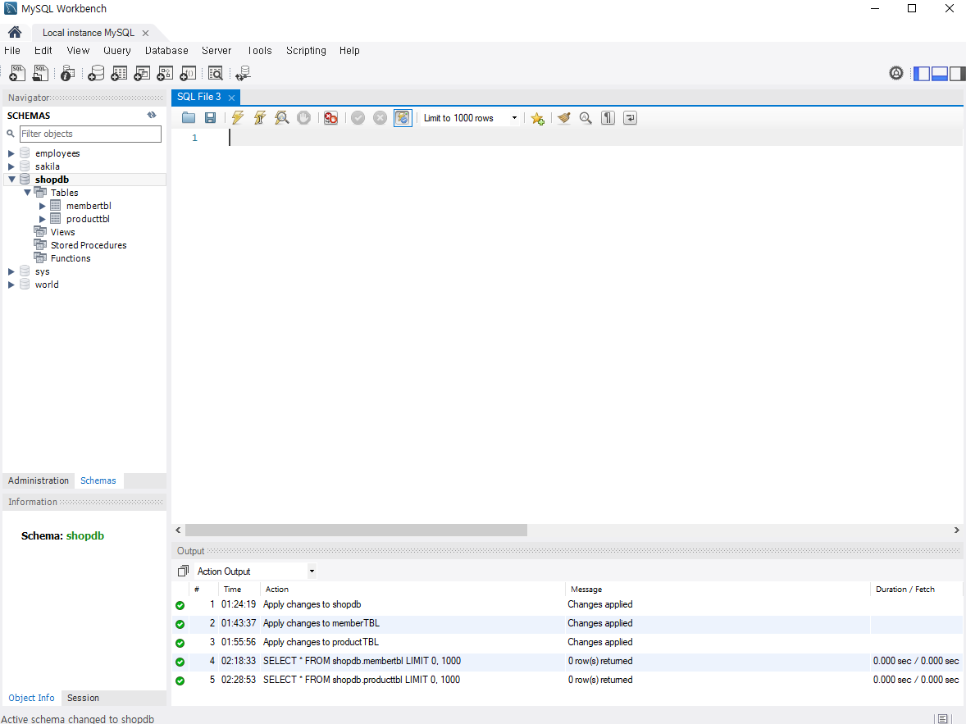Collapse the shopdb schema

coord(11,180)
